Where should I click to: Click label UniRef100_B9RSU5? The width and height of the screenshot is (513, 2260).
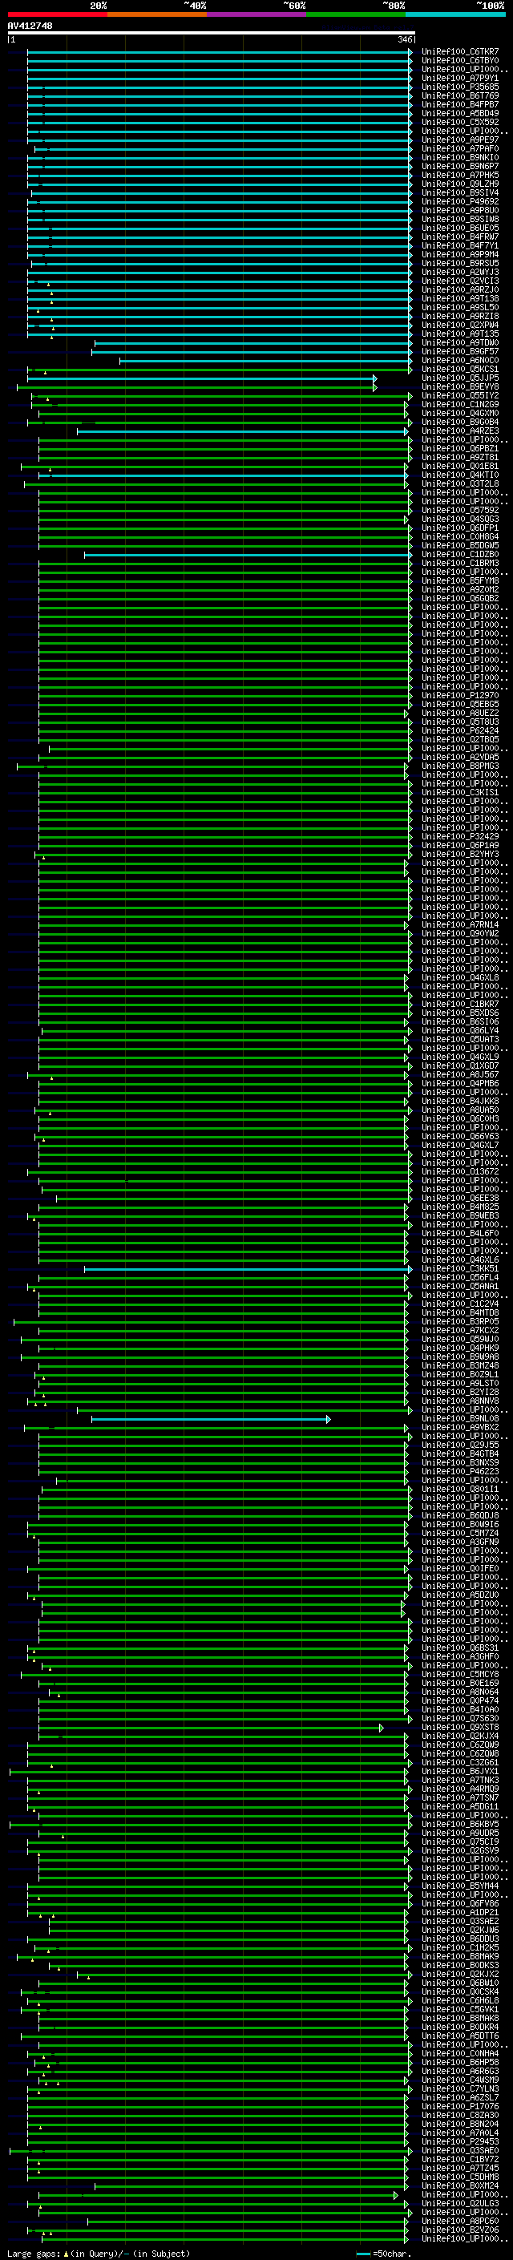[460, 263]
